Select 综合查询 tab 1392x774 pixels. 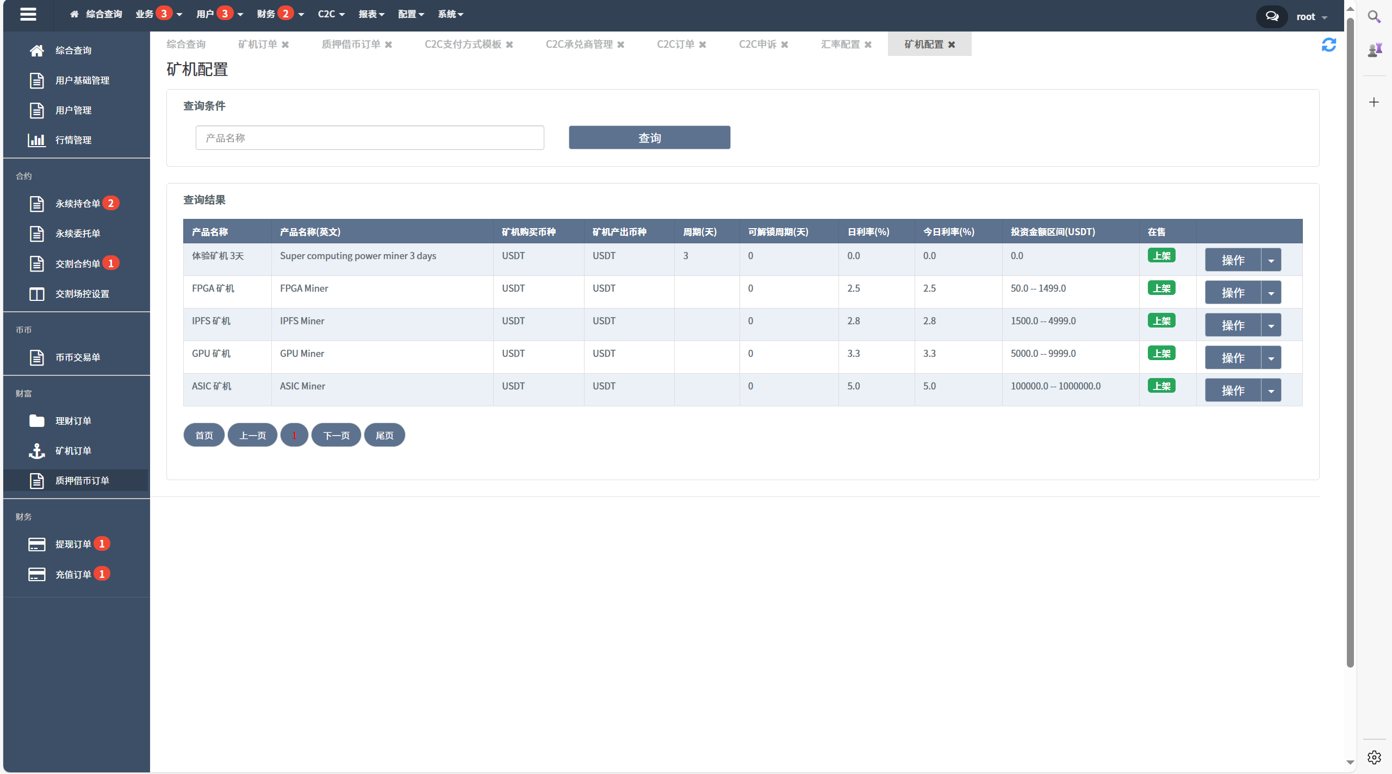[x=188, y=44]
